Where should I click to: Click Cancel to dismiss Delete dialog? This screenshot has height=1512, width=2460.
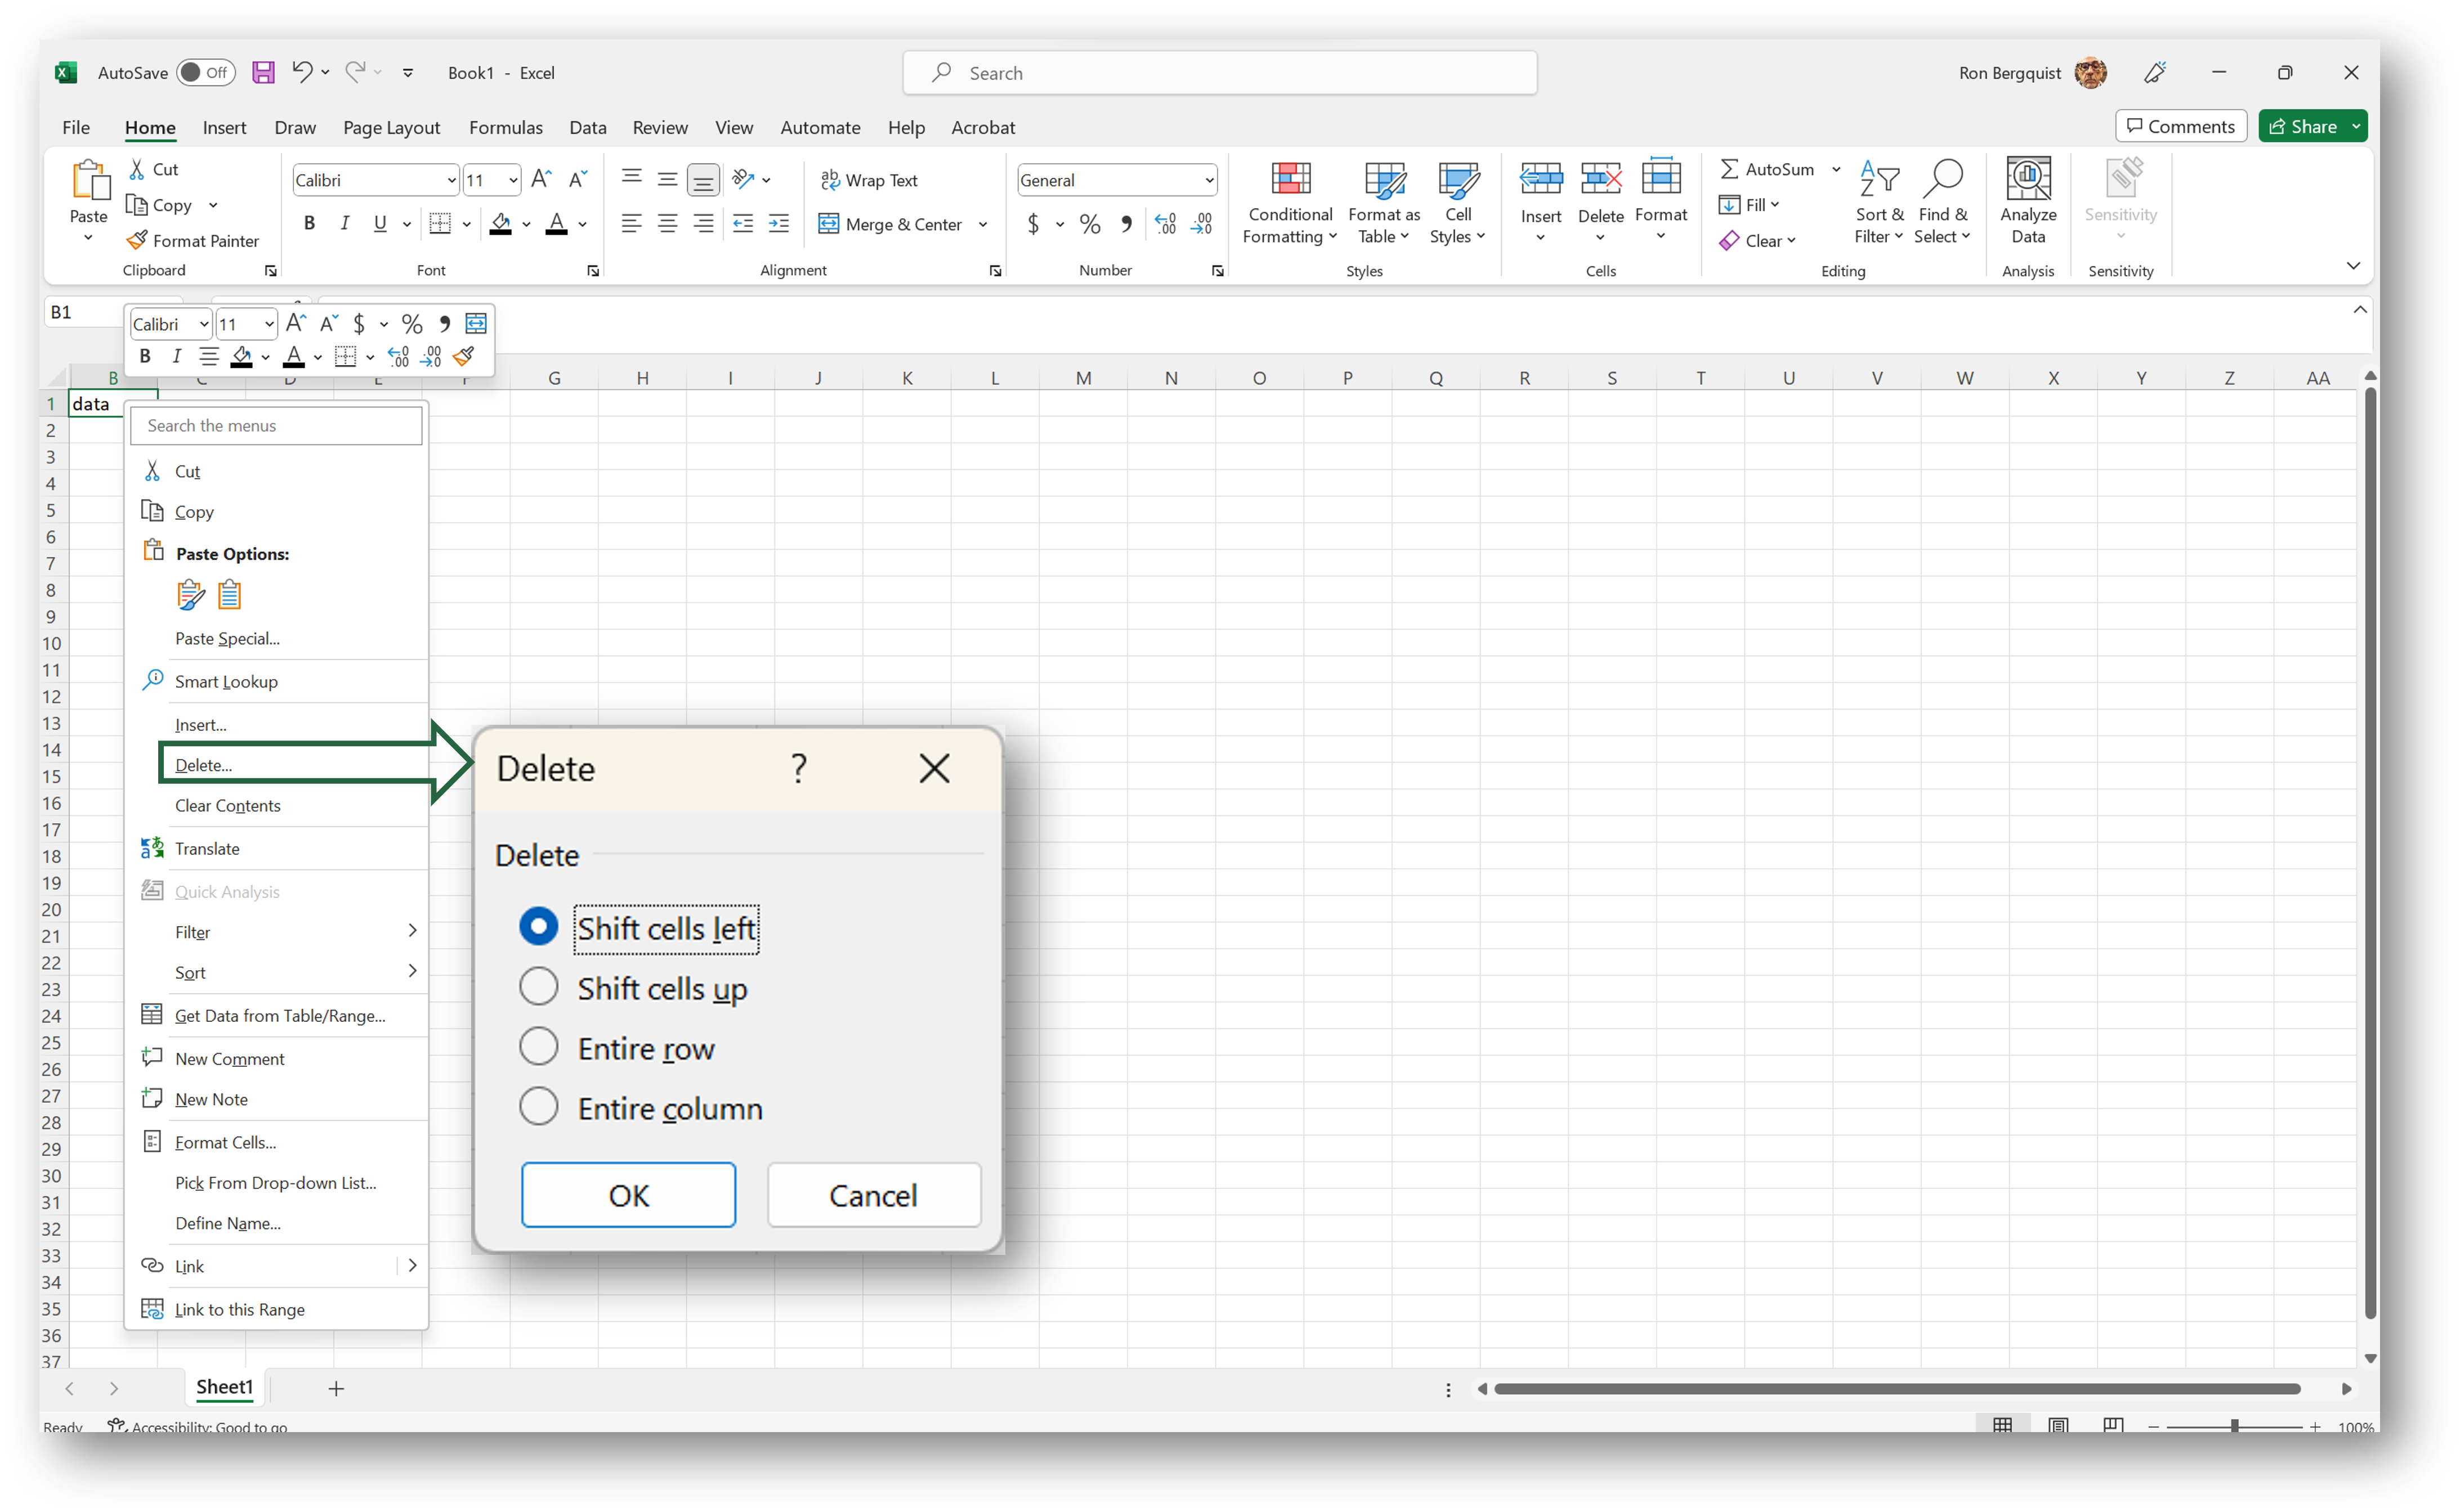click(x=871, y=1196)
